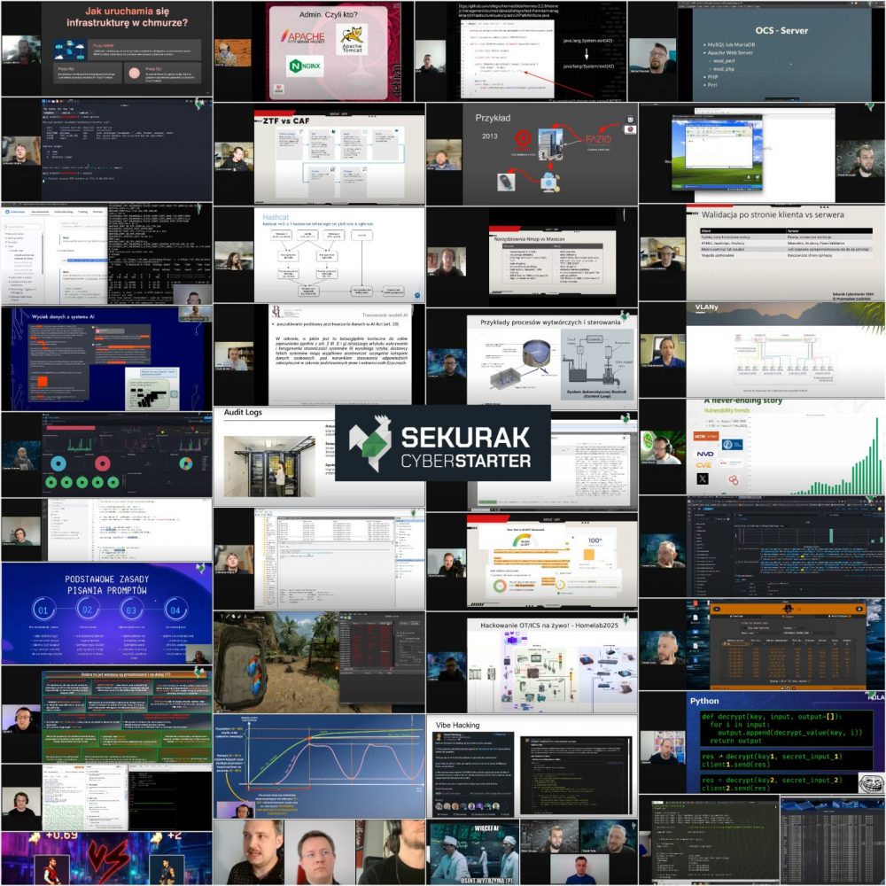Click 'java.lang.System.exit(42)' label on code slide

(588, 41)
